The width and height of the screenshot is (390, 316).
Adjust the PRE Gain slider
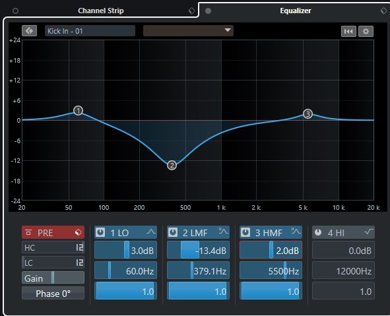(53, 278)
